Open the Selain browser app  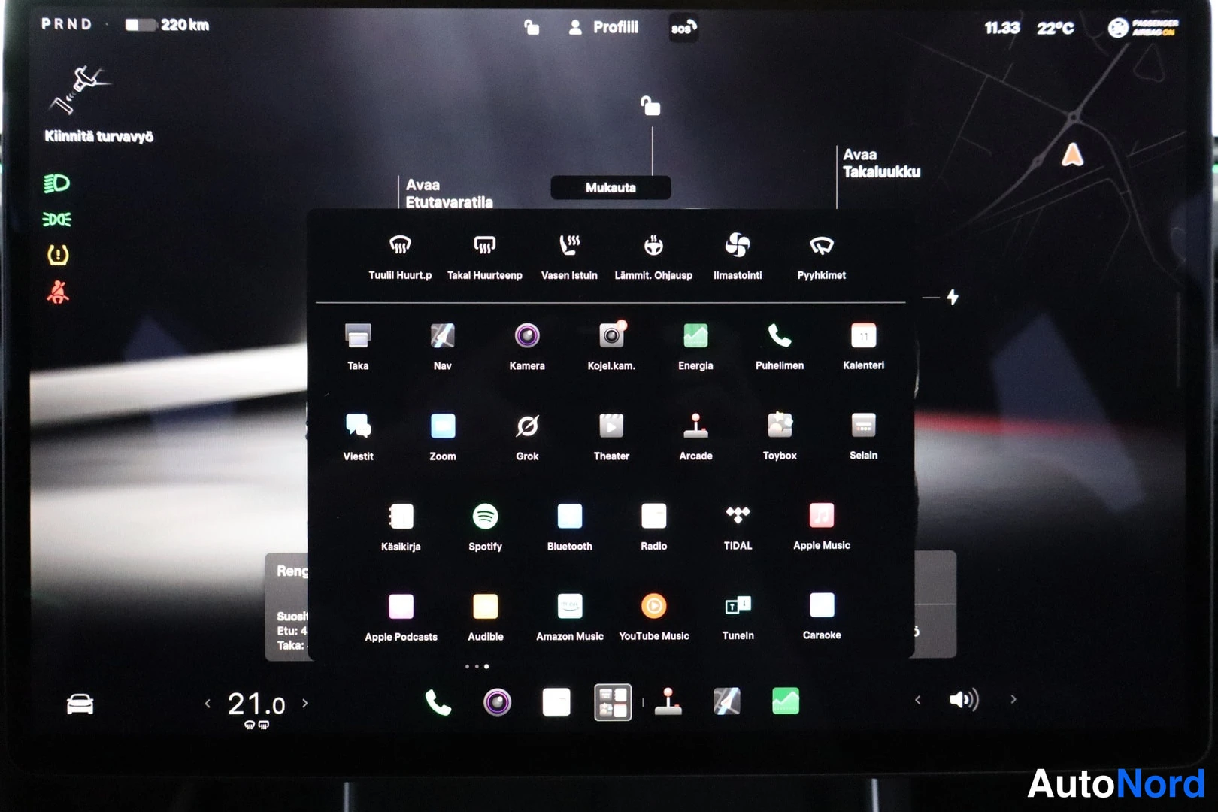coord(863,435)
